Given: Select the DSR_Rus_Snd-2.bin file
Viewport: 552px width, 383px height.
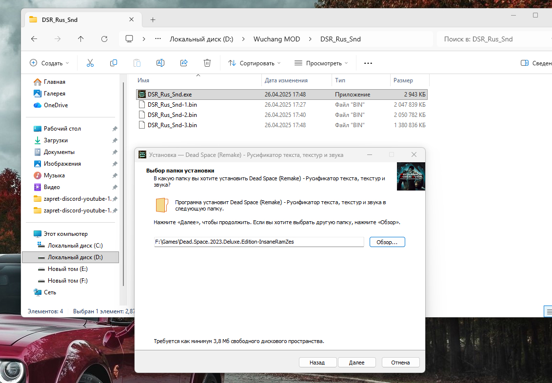Looking at the screenshot, I should point(172,115).
